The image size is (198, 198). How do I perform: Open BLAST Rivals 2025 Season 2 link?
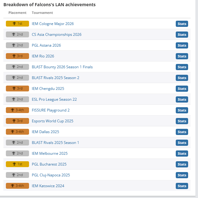(x=55, y=78)
